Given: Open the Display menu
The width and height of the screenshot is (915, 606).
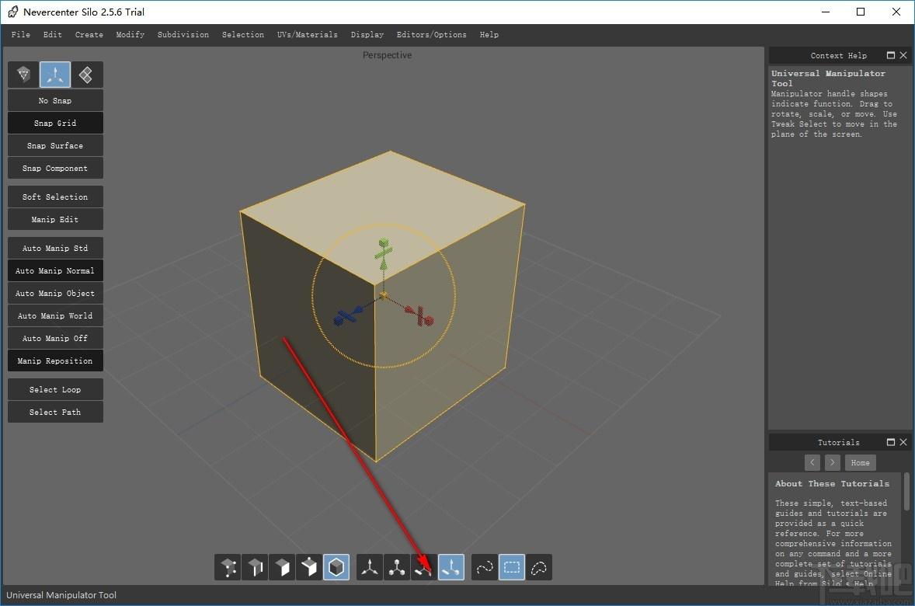Looking at the screenshot, I should click(x=367, y=34).
